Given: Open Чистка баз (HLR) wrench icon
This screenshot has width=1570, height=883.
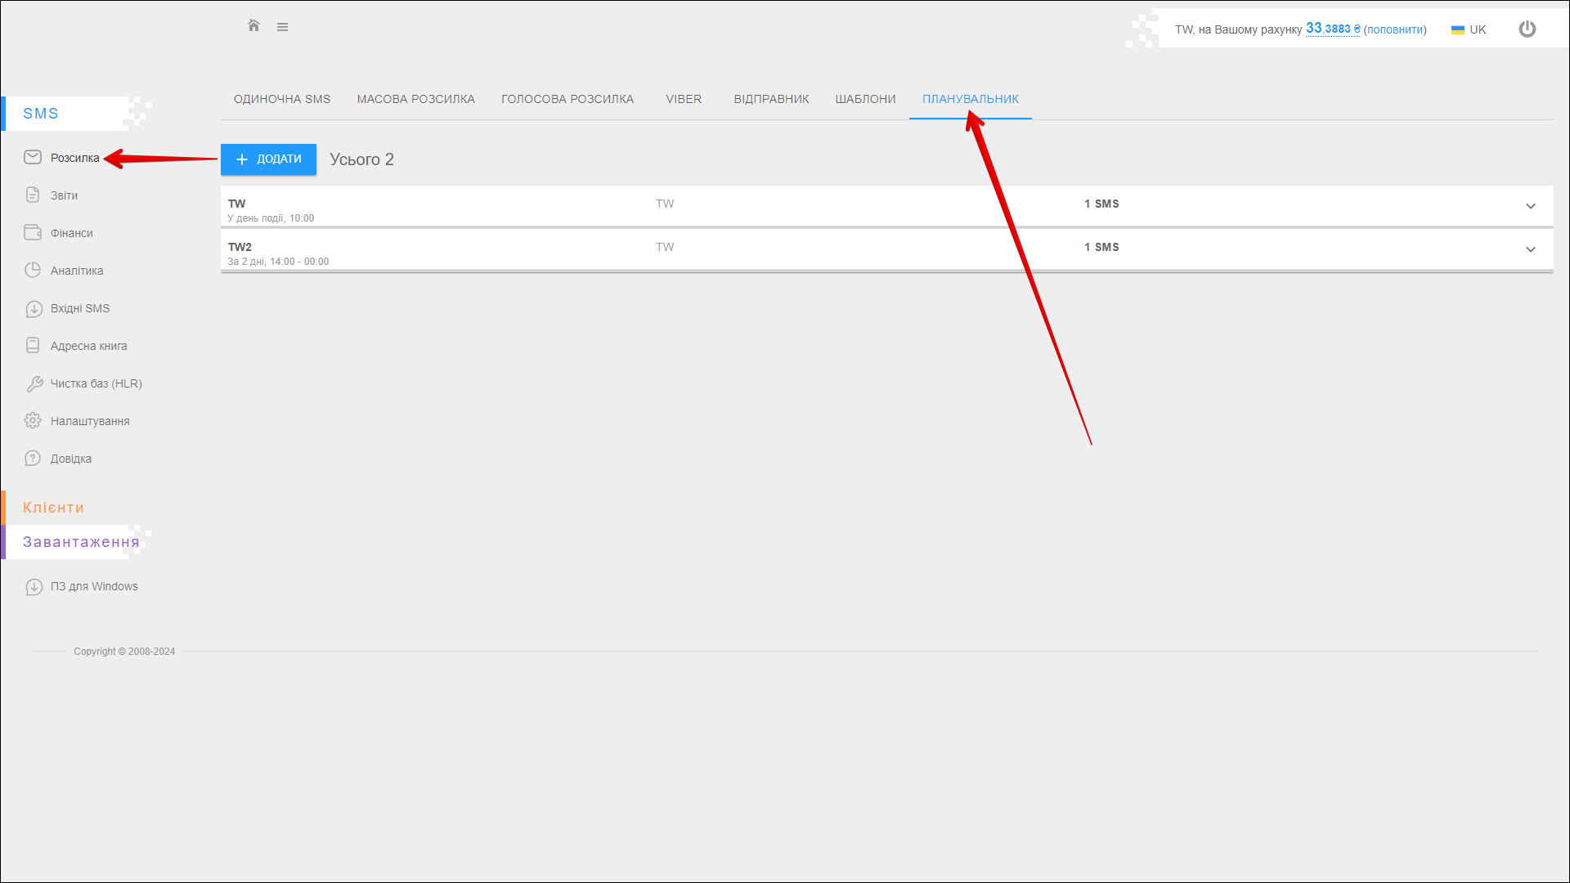Looking at the screenshot, I should tap(34, 383).
